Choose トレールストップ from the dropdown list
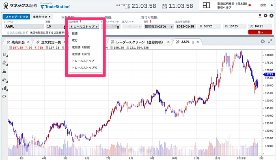This screenshot has height=160, width=276. pyautogui.click(x=83, y=61)
